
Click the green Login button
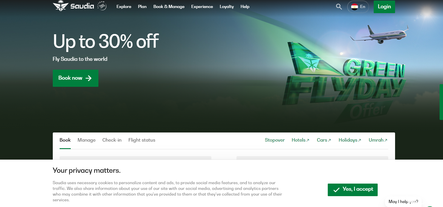point(384,7)
